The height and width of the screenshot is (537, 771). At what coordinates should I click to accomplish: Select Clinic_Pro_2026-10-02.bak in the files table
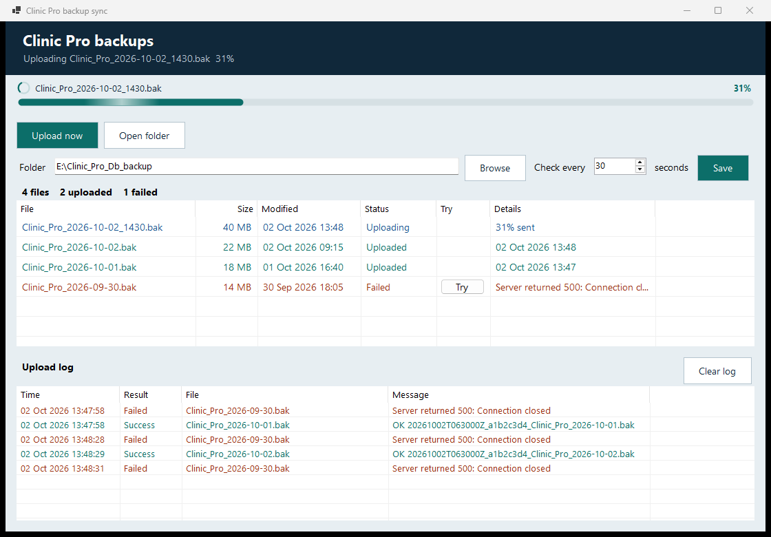tap(385, 247)
